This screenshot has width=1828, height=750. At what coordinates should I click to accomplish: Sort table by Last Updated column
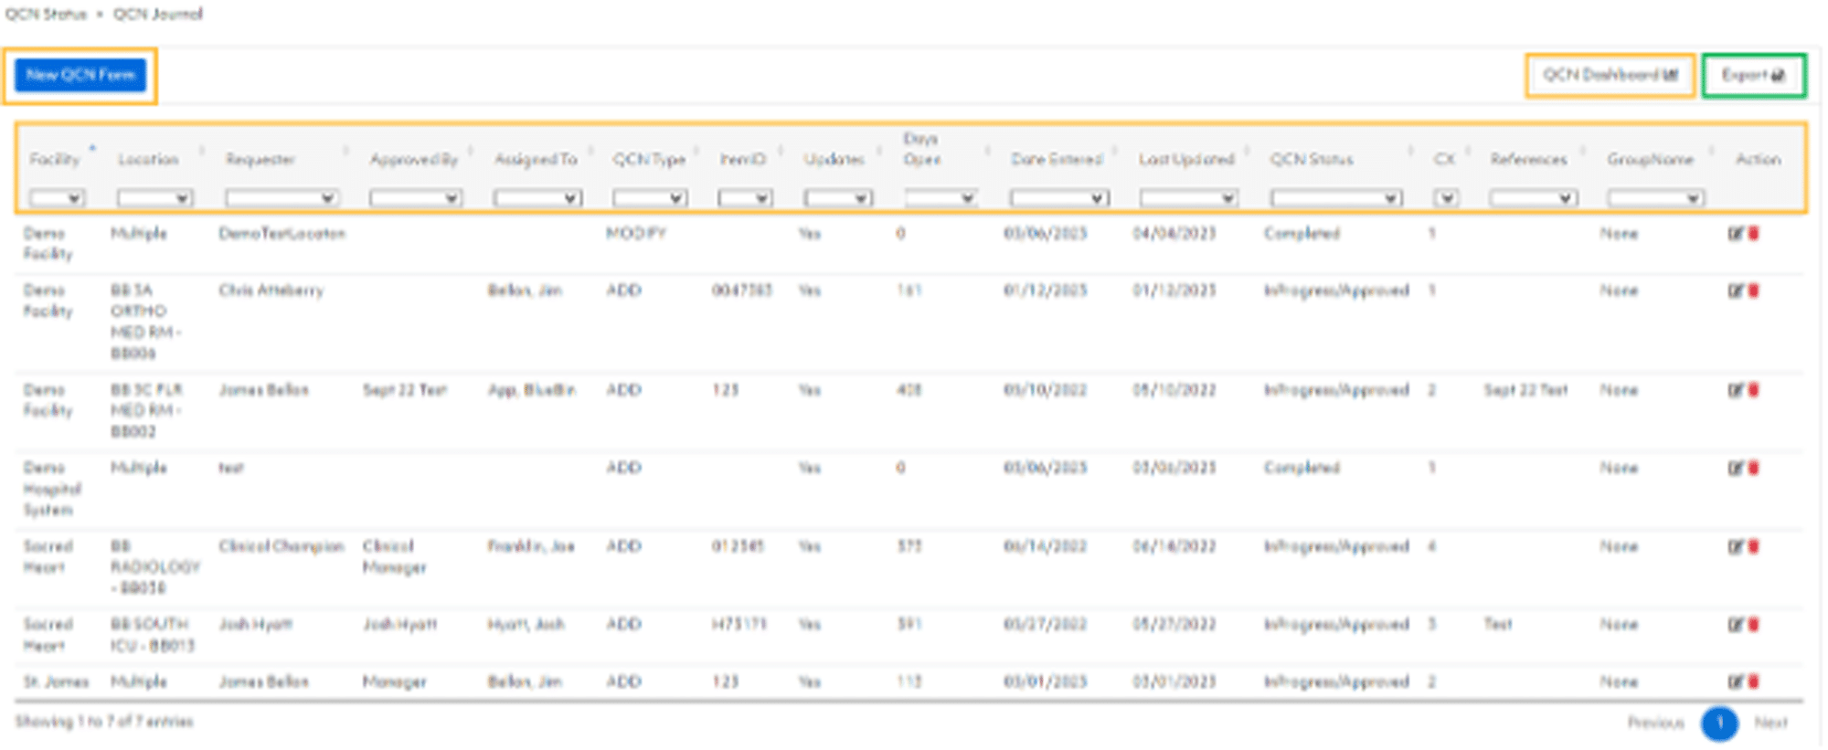pyautogui.click(x=1186, y=159)
